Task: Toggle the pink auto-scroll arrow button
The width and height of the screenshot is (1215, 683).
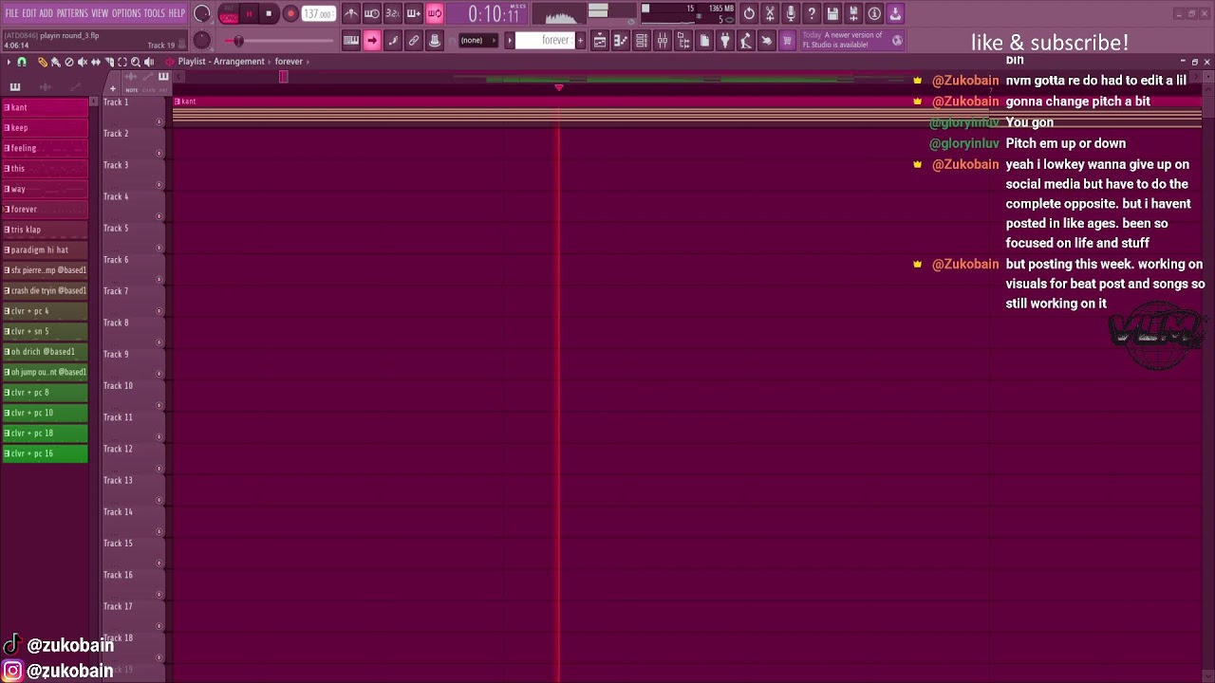Action: point(372,40)
